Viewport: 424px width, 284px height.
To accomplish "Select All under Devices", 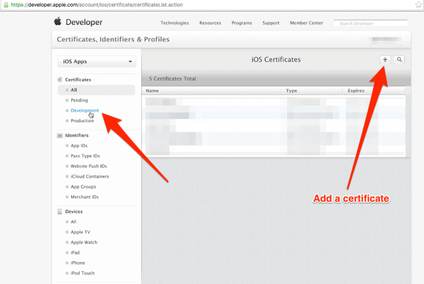I will (73, 222).
